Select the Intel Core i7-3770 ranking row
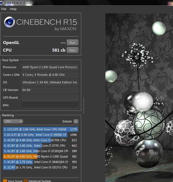Viewport: 173px width, 182px height. (x=40, y=146)
